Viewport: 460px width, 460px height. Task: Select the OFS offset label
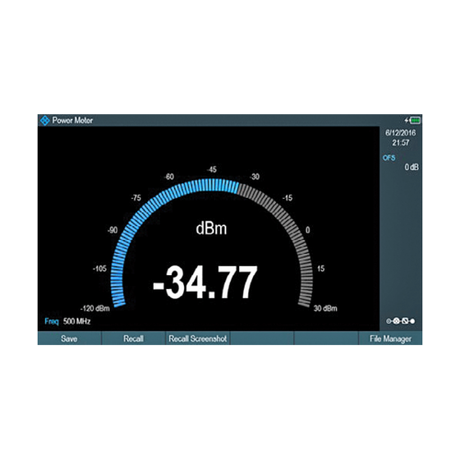click(389, 158)
